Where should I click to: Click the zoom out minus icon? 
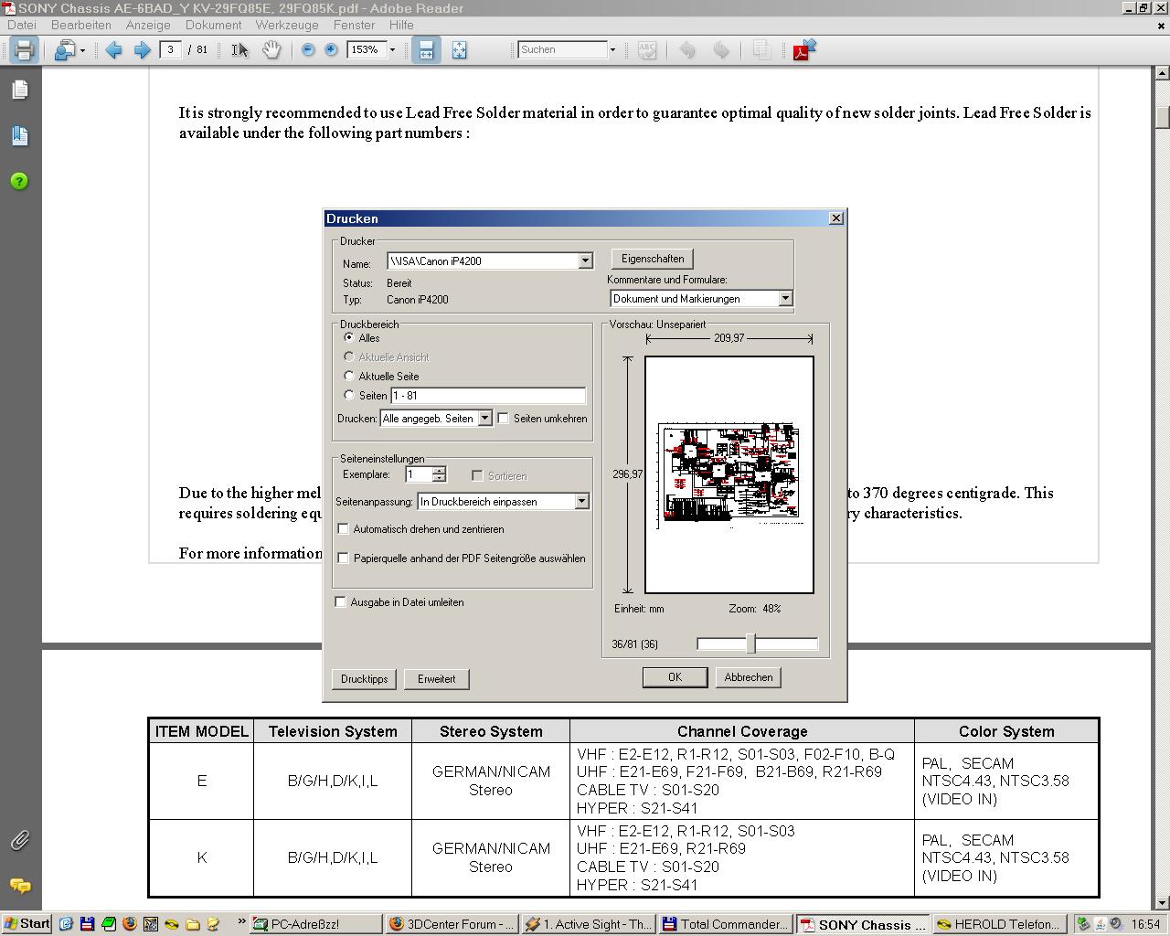tap(308, 50)
